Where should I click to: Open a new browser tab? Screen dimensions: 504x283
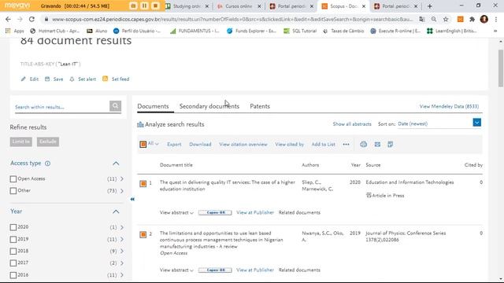tap(430, 6)
